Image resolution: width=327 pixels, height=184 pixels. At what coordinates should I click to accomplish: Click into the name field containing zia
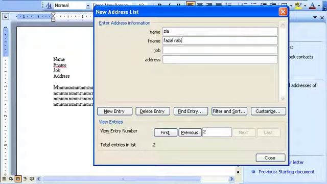(x=220, y=31)
